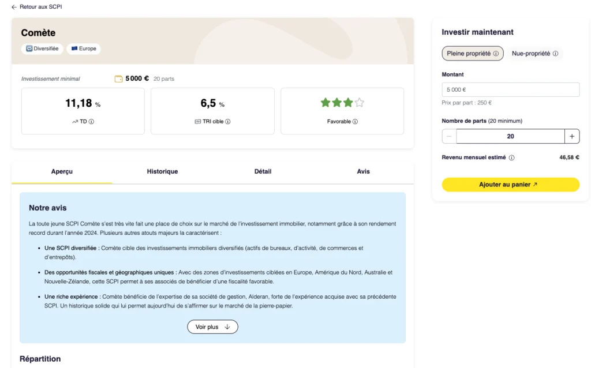Select the Pleine propriété option

pos(469,53)
